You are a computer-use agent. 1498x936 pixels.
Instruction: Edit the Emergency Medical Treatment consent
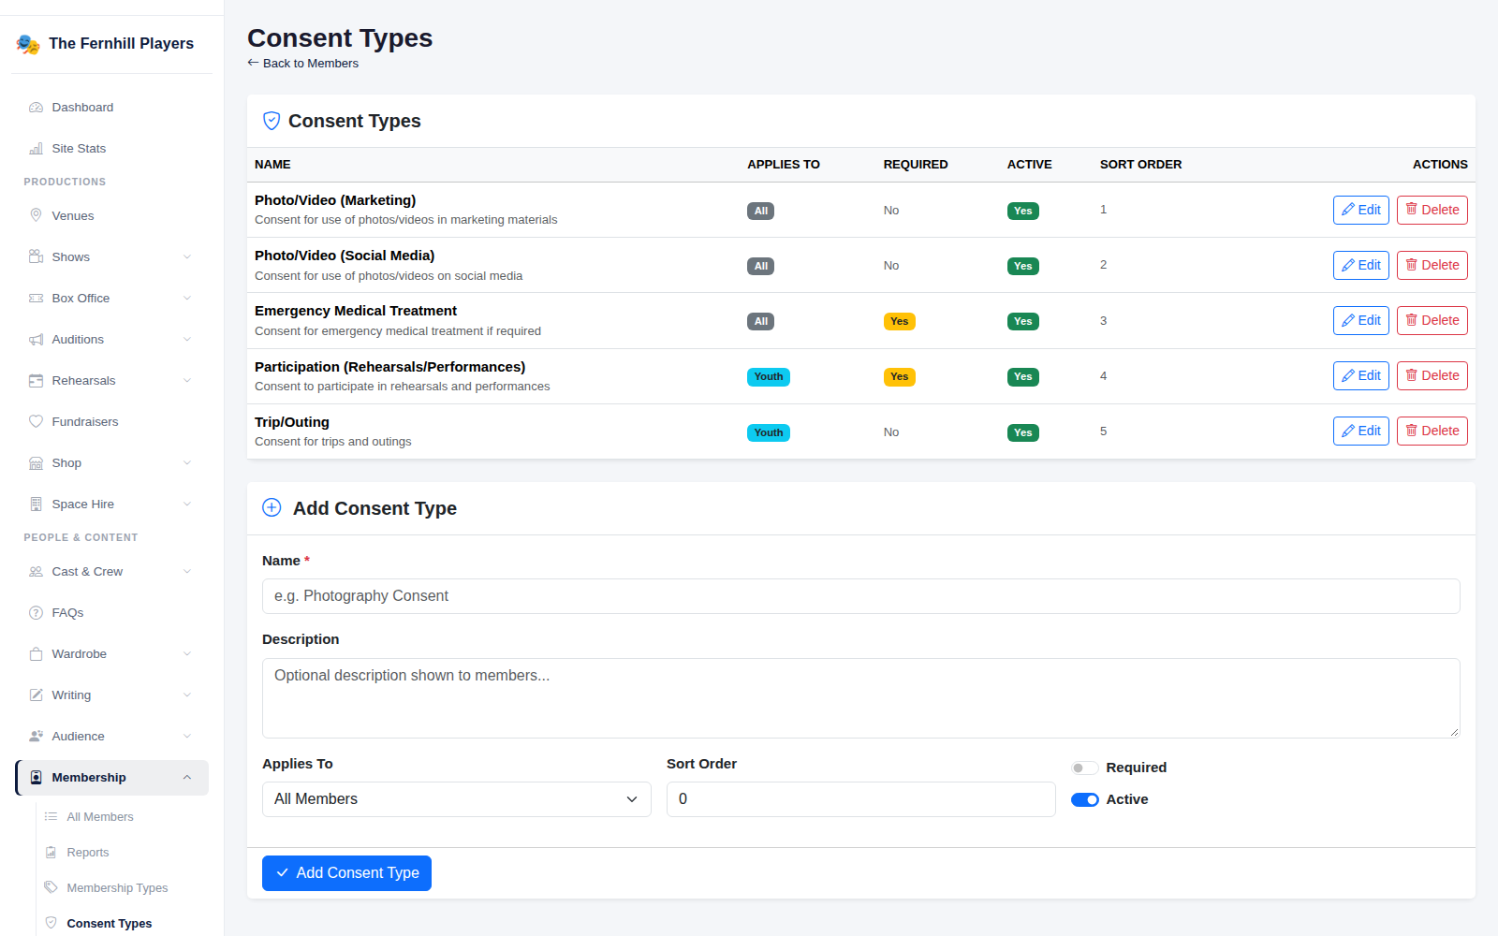(1361, 321)
